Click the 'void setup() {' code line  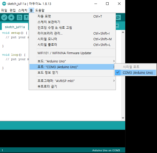tap(15, 33)
